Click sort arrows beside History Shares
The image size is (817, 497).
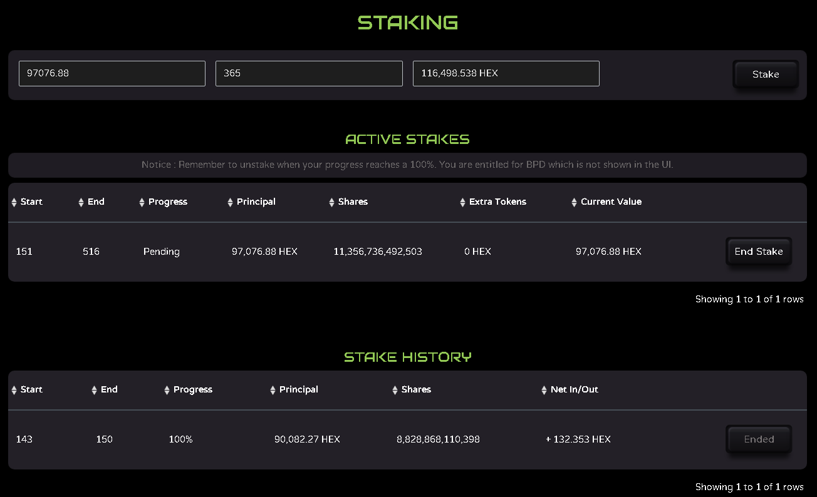click(395, 390)
